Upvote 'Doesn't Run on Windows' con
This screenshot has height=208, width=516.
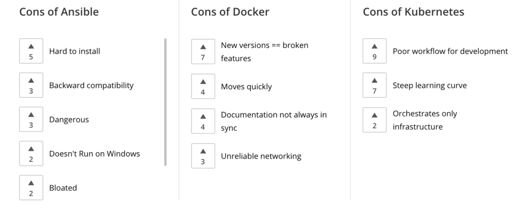31,154
